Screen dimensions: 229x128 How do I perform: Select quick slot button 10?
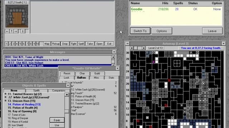38,44
